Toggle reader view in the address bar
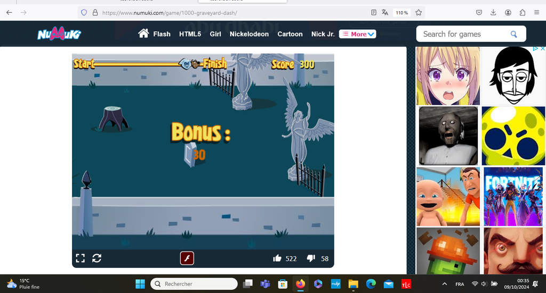The height and width of the screenshot is (293, 546). [x=373, y=12]
